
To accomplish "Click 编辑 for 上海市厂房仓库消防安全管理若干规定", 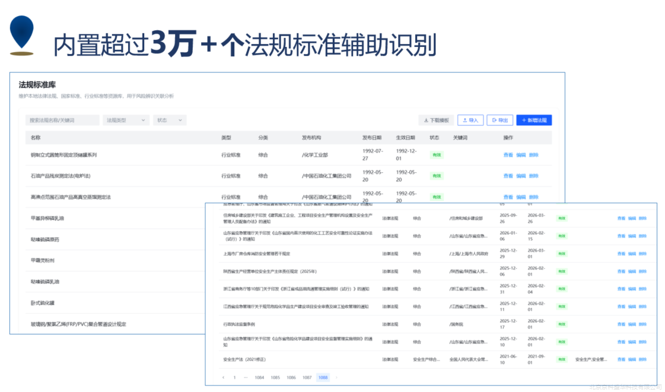I will [632, 254].
